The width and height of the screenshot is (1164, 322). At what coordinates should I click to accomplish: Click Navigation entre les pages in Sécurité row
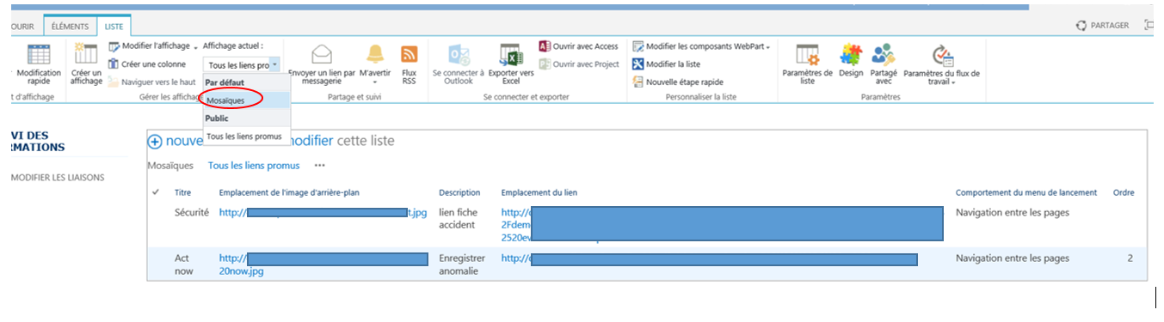[1013, 212]
